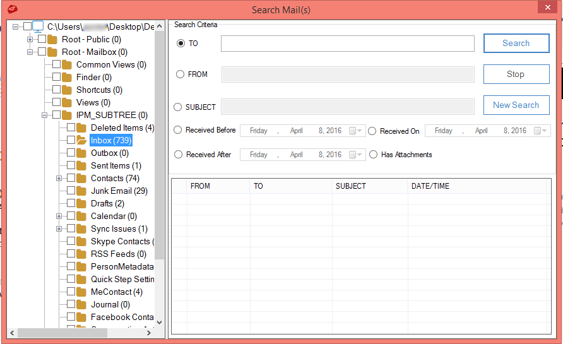Click the Root - Public folder icon
Screen dimensions: 563x344
click(x=52, y=39)
